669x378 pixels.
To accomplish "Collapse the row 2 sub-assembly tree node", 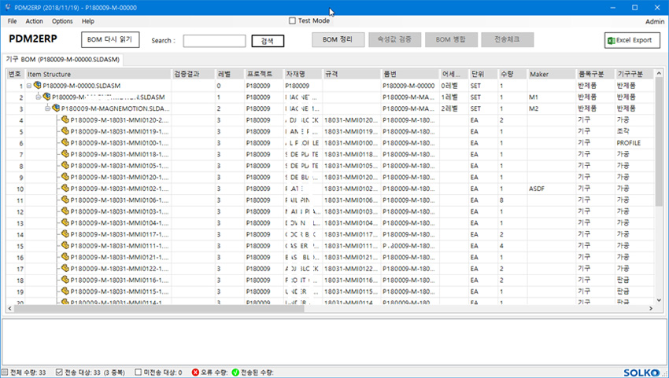I will (x=37, y=97).
